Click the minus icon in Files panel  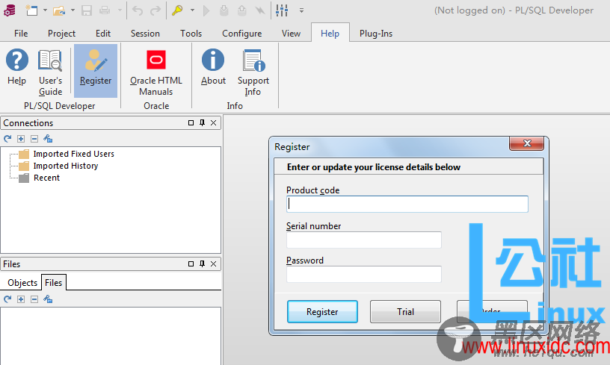click(34, 299)
